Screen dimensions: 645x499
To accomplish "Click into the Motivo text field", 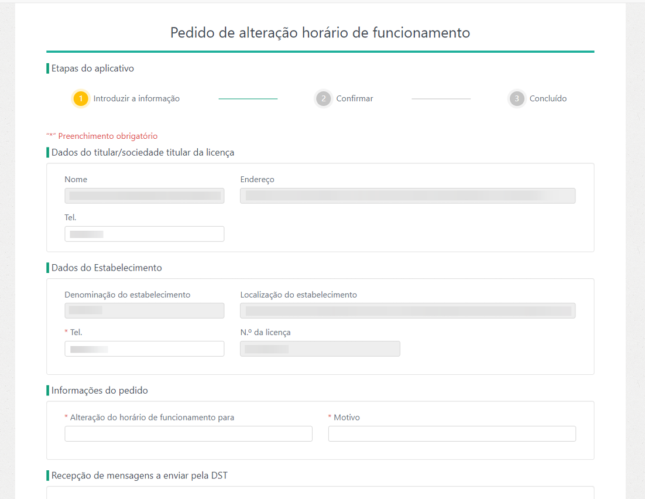I will 452,434.
